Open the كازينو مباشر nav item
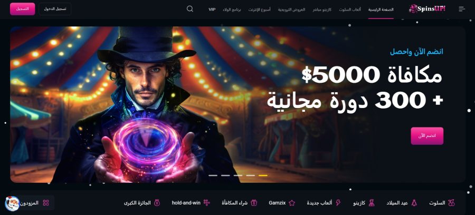475x215 pixels. [322, 9]
